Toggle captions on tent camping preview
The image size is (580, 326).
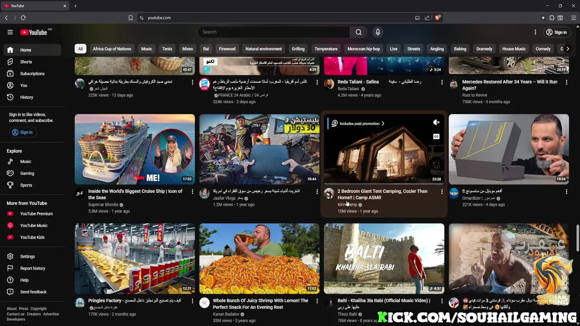(x=436, y=136)
